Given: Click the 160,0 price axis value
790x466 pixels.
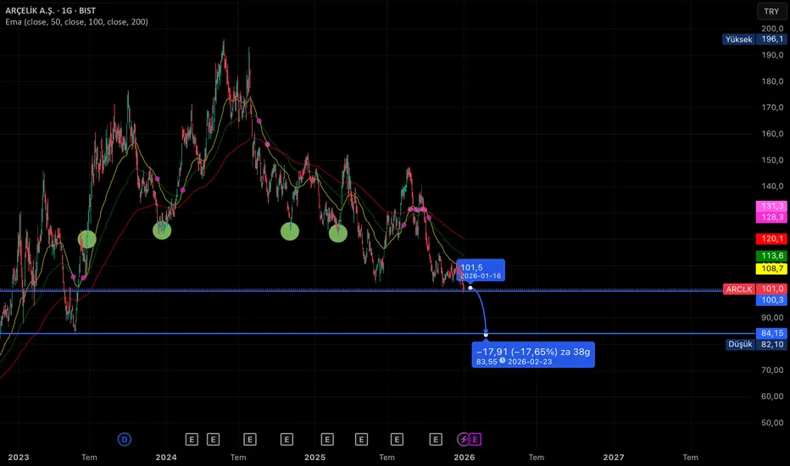Looking at the screenshot, I should pos(772,134).
